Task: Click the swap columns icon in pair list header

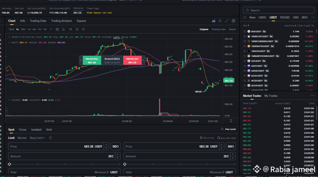Action: (312, 26)
